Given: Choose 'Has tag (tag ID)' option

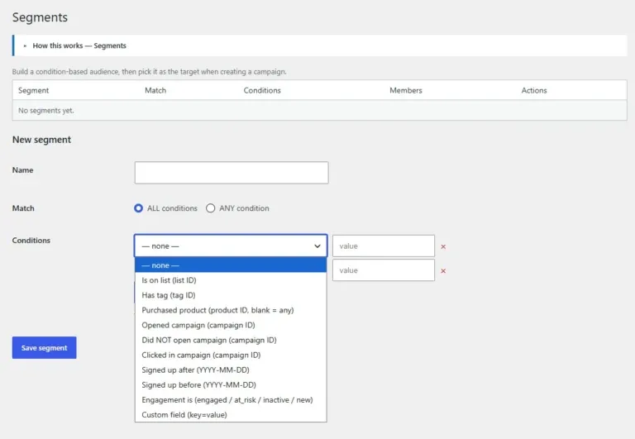Looking at the screenshot, I should tap(231, 295).
